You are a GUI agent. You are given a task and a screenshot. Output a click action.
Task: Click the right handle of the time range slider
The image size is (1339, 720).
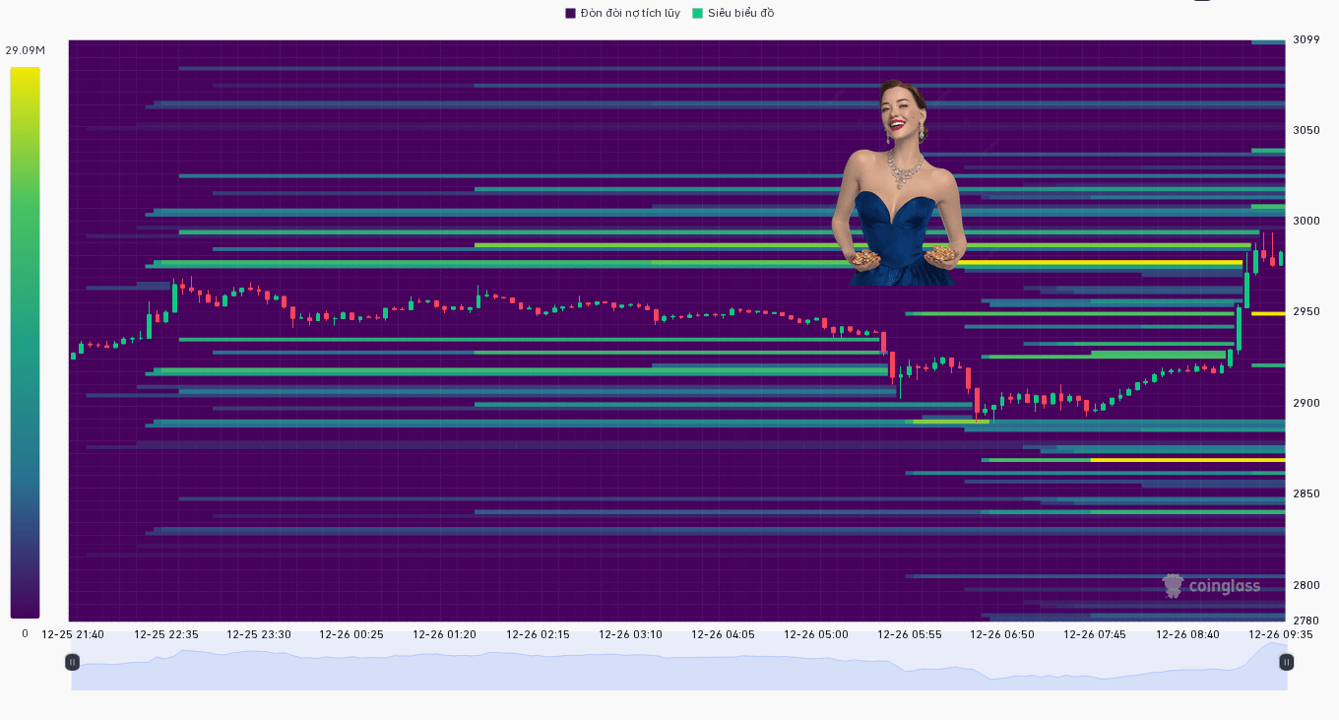[1286, 662]
